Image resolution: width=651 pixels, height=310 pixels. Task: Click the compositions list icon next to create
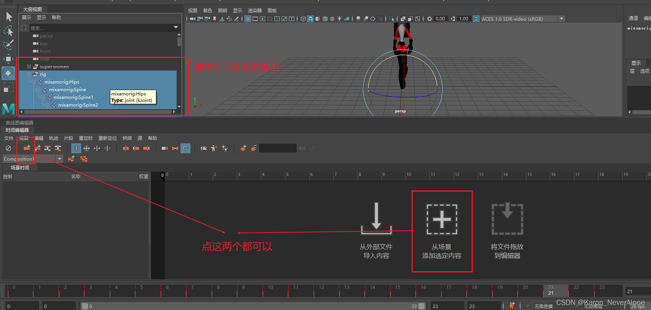pos(84,159)
